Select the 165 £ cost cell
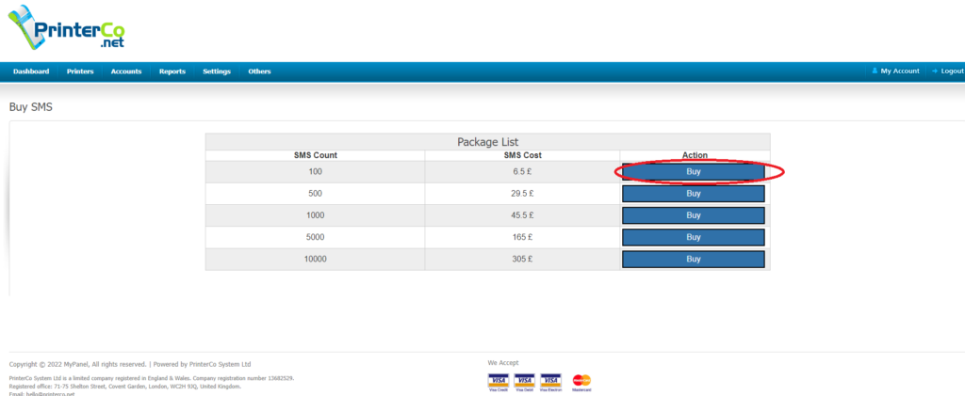Image resolution: width=965 pixels, height=396 pixels. click(522, 237)
